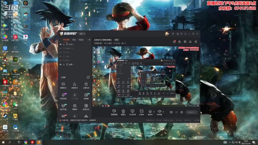Open Windows taskbar search
Viewport: 258px width, 145px height.
(x=10, y=142)
